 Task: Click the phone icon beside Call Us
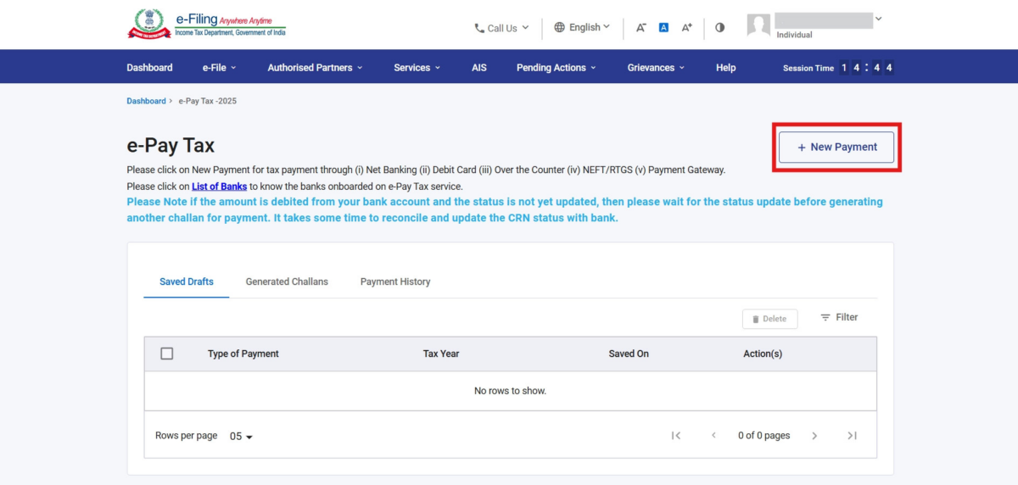tap(479, 28)
